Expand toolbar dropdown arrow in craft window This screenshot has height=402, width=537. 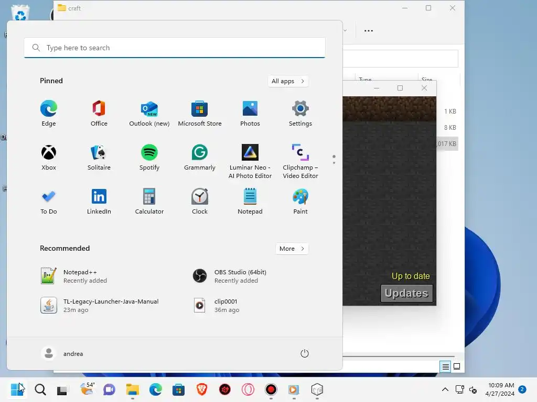point(345,30)
